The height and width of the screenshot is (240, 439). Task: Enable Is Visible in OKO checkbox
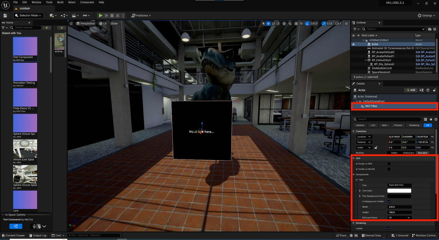tap(389, 164)
